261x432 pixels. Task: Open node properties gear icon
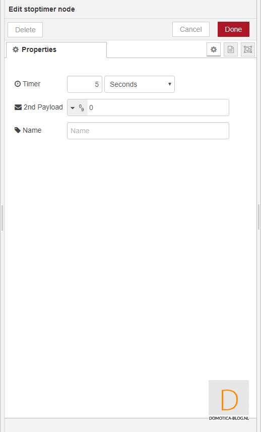(214, 49)
